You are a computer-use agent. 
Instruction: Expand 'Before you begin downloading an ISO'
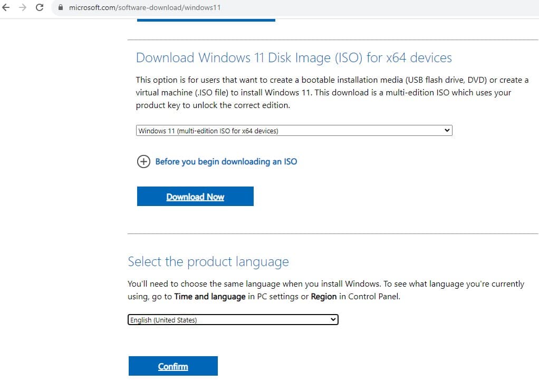226,162
